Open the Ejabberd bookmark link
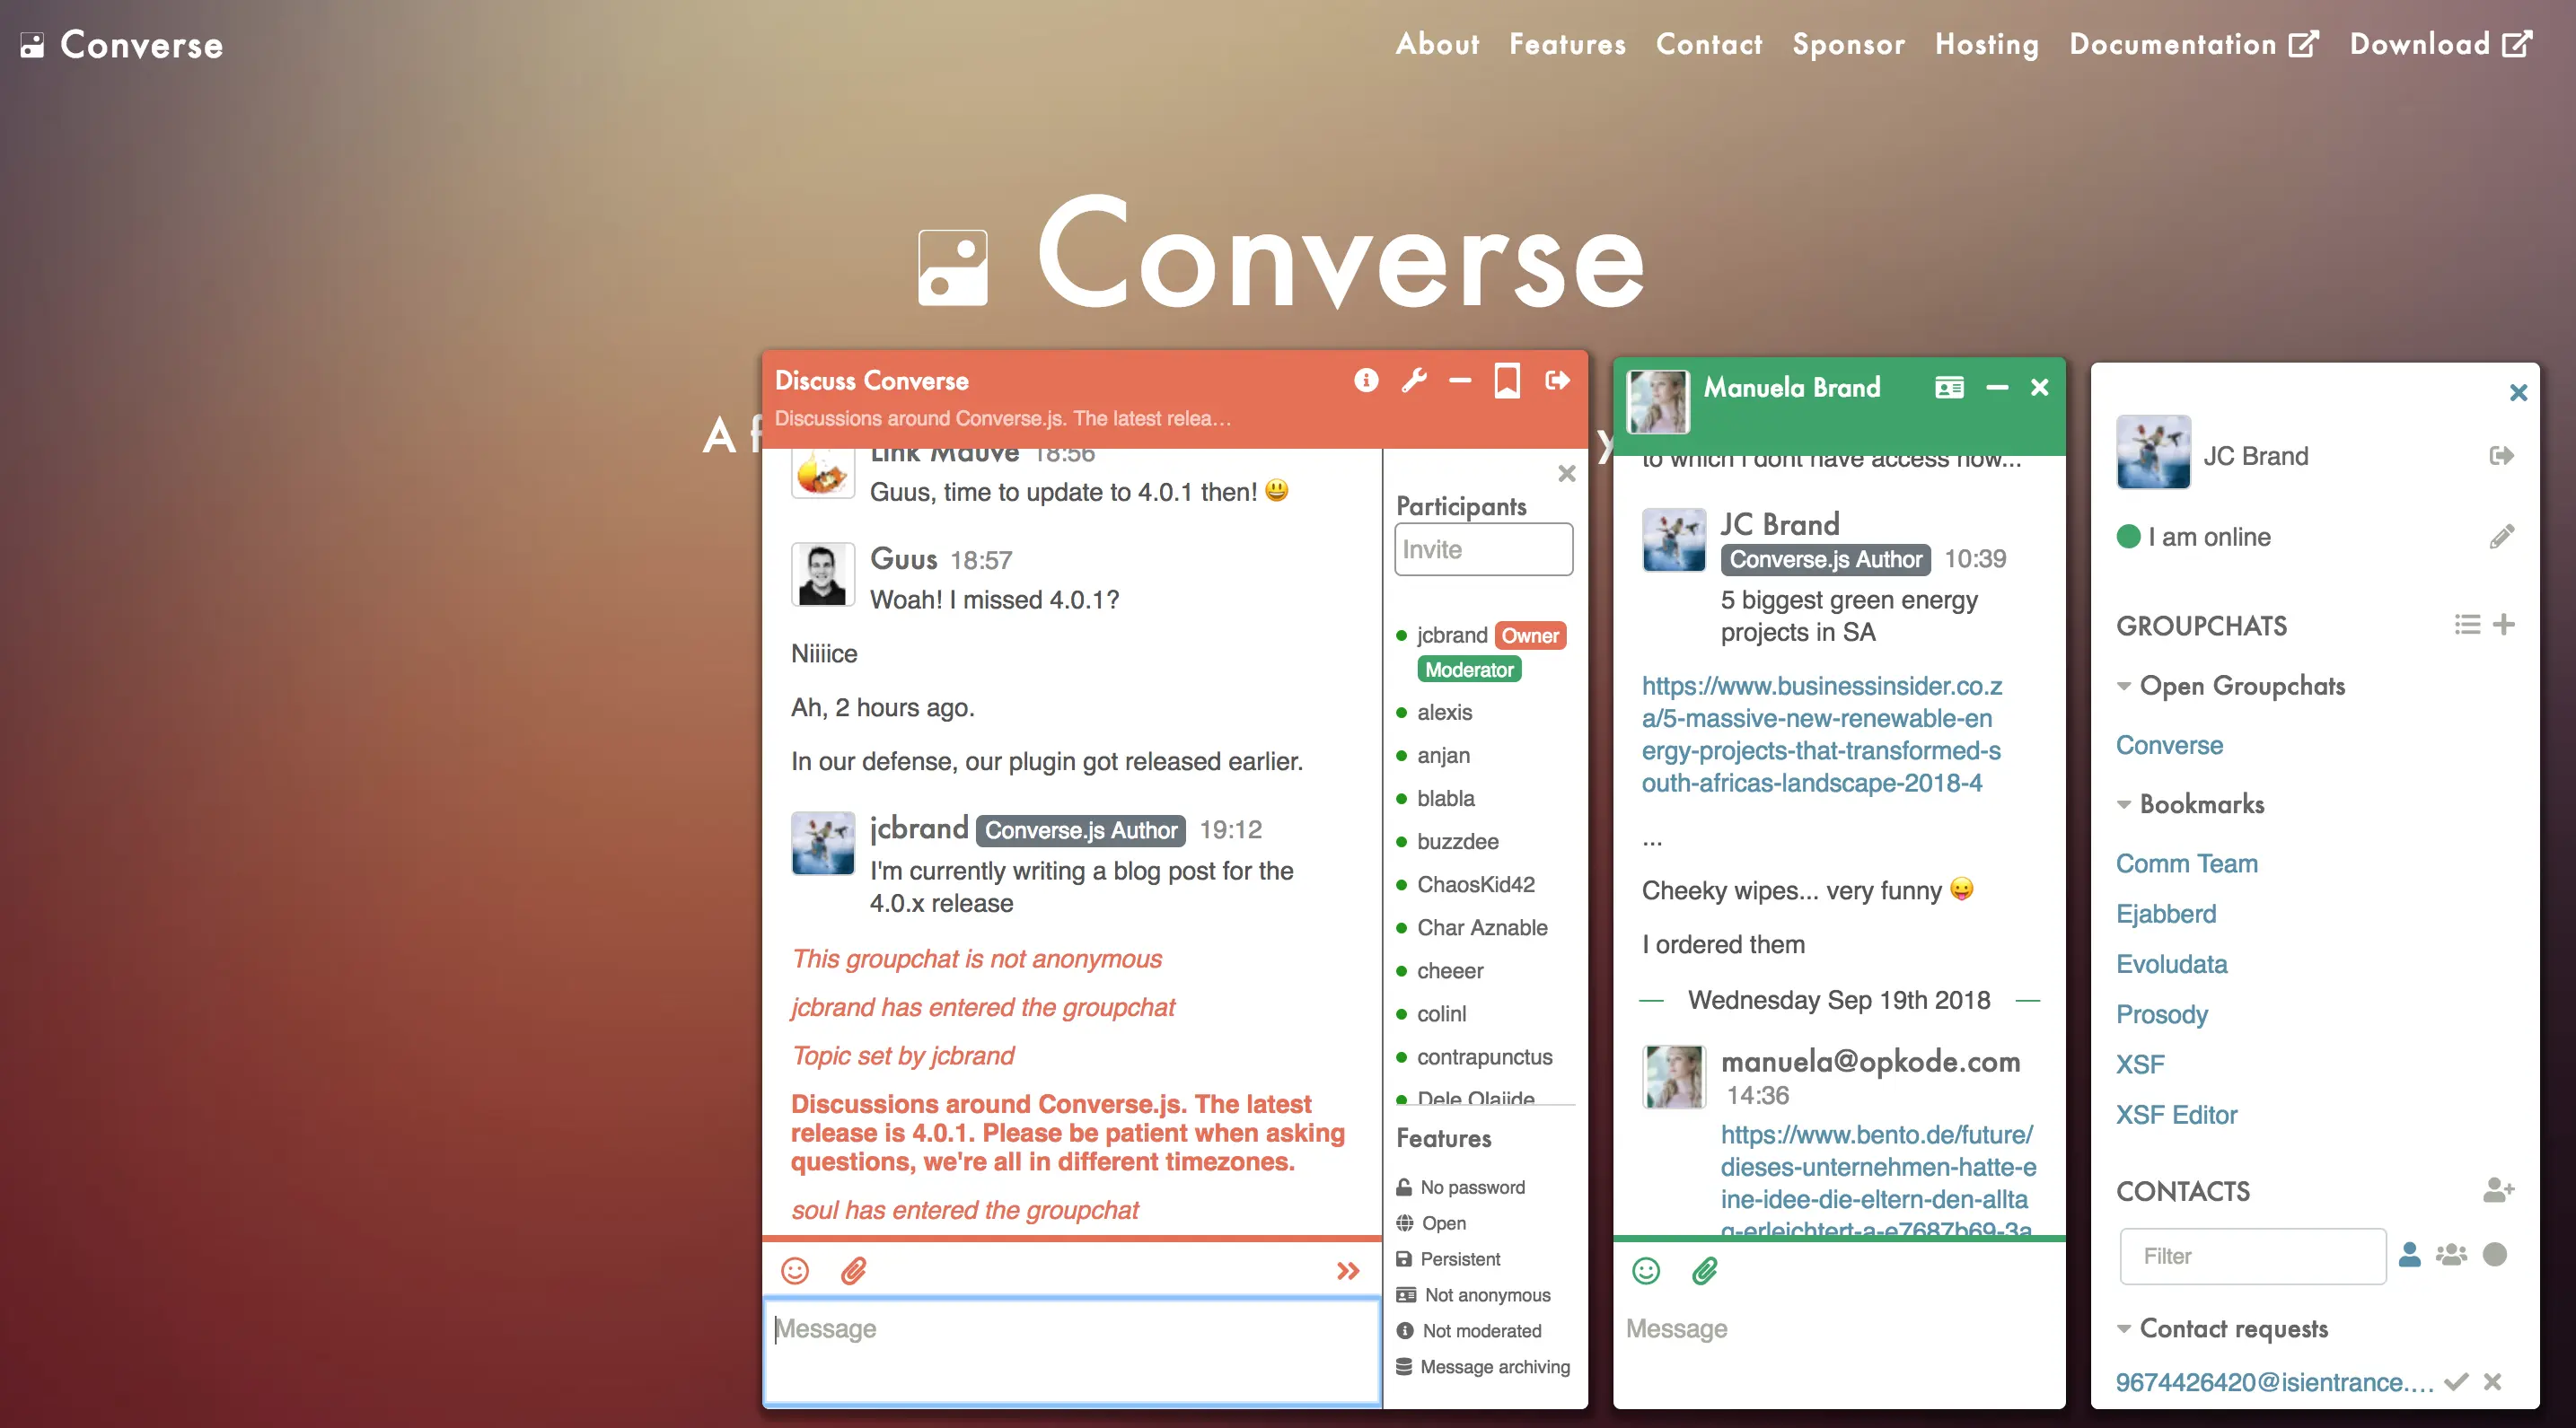Screen dimensions: 2576x1428 click(2166, 914)
